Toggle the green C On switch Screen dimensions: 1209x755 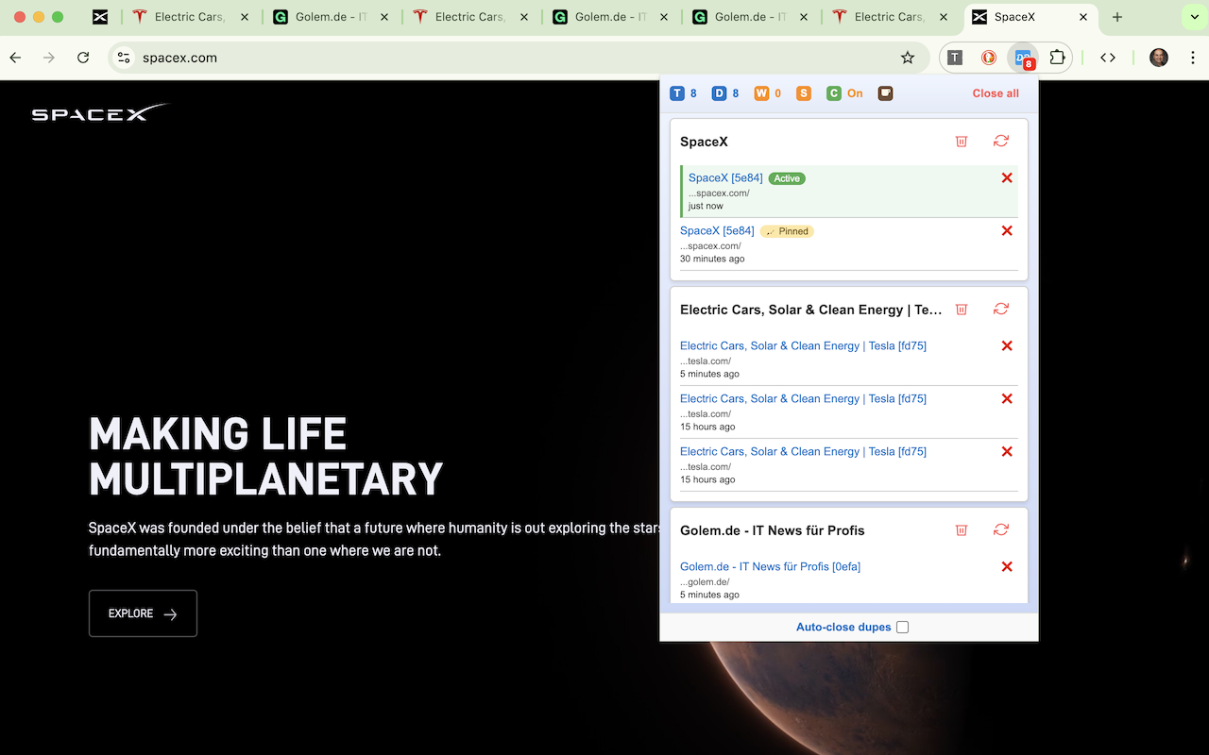844,93
